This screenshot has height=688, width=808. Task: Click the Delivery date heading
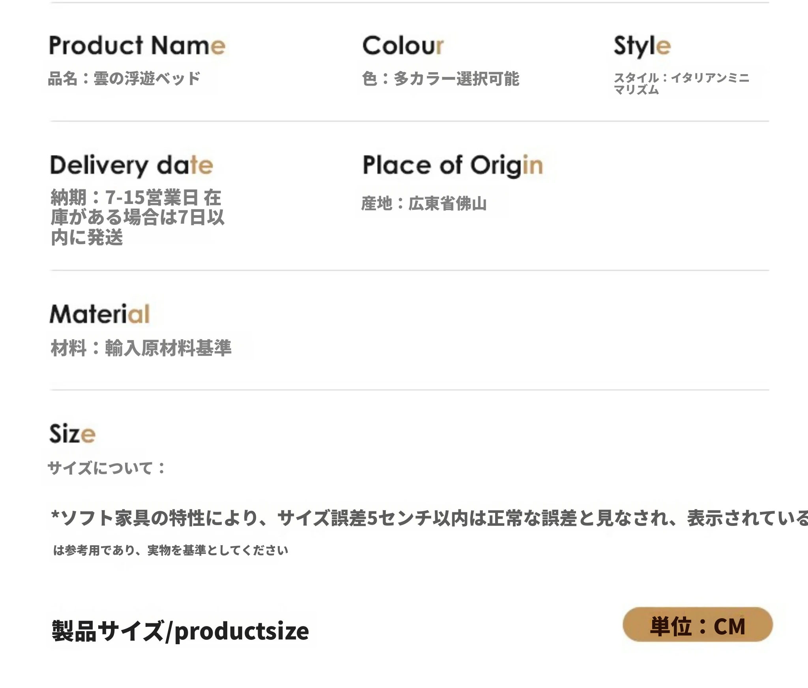pyautogui.click(x=131, y=166)
